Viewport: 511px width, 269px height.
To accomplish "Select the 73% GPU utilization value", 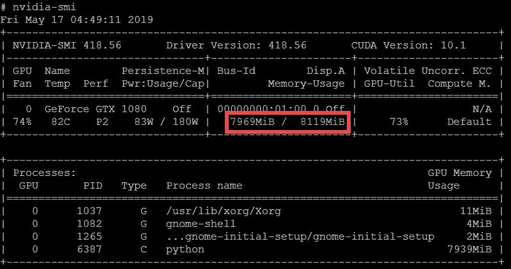I will click(x=399, y=122).
